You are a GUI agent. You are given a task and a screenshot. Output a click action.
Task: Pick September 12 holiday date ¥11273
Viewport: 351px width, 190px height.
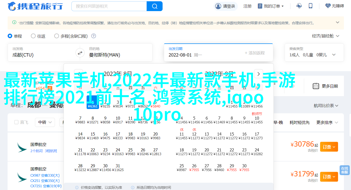[194, 134]
